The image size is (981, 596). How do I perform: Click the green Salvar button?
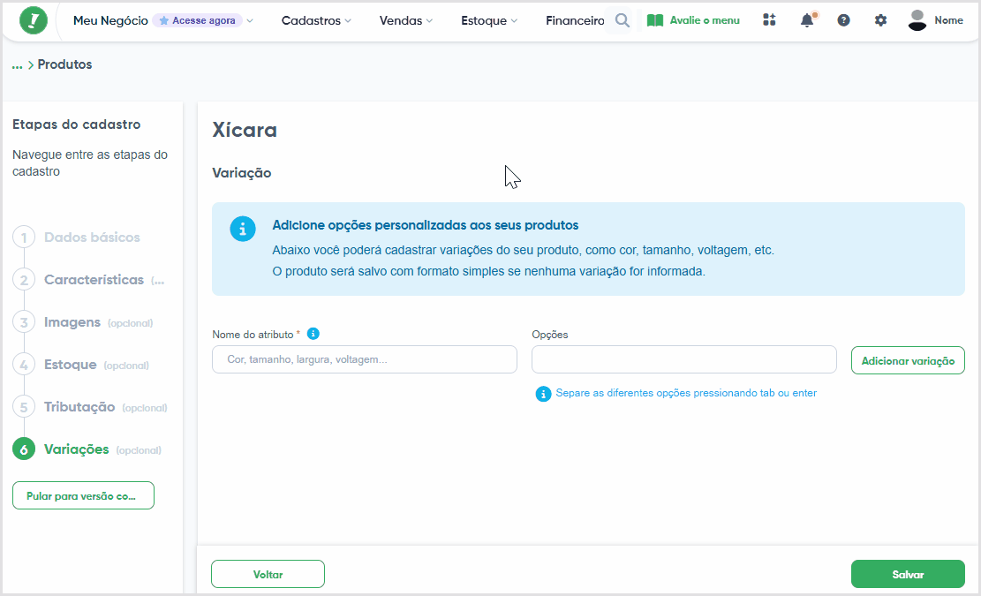[908, 574]
